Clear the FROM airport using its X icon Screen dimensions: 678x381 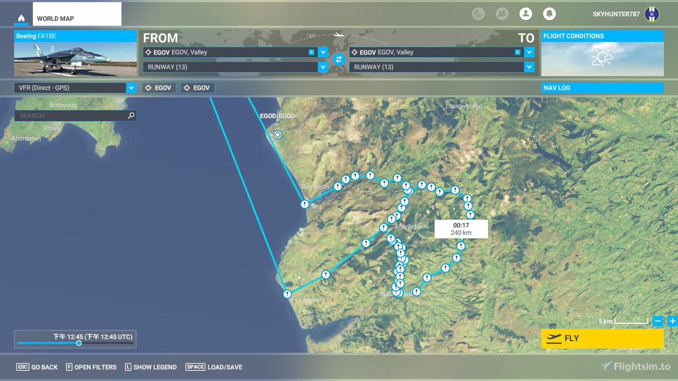pos(310,52)
